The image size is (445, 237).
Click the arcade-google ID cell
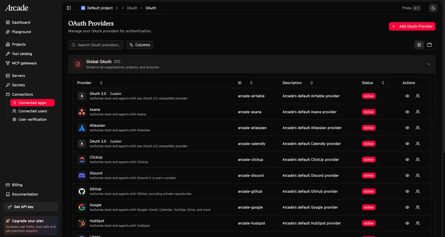coord(250,207)
